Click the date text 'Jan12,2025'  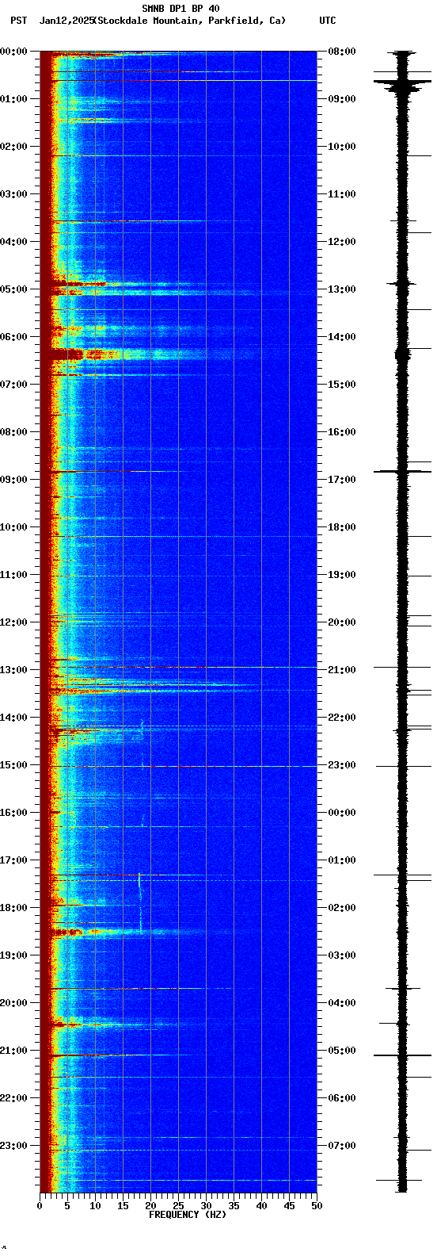click(x=66, y=21)
